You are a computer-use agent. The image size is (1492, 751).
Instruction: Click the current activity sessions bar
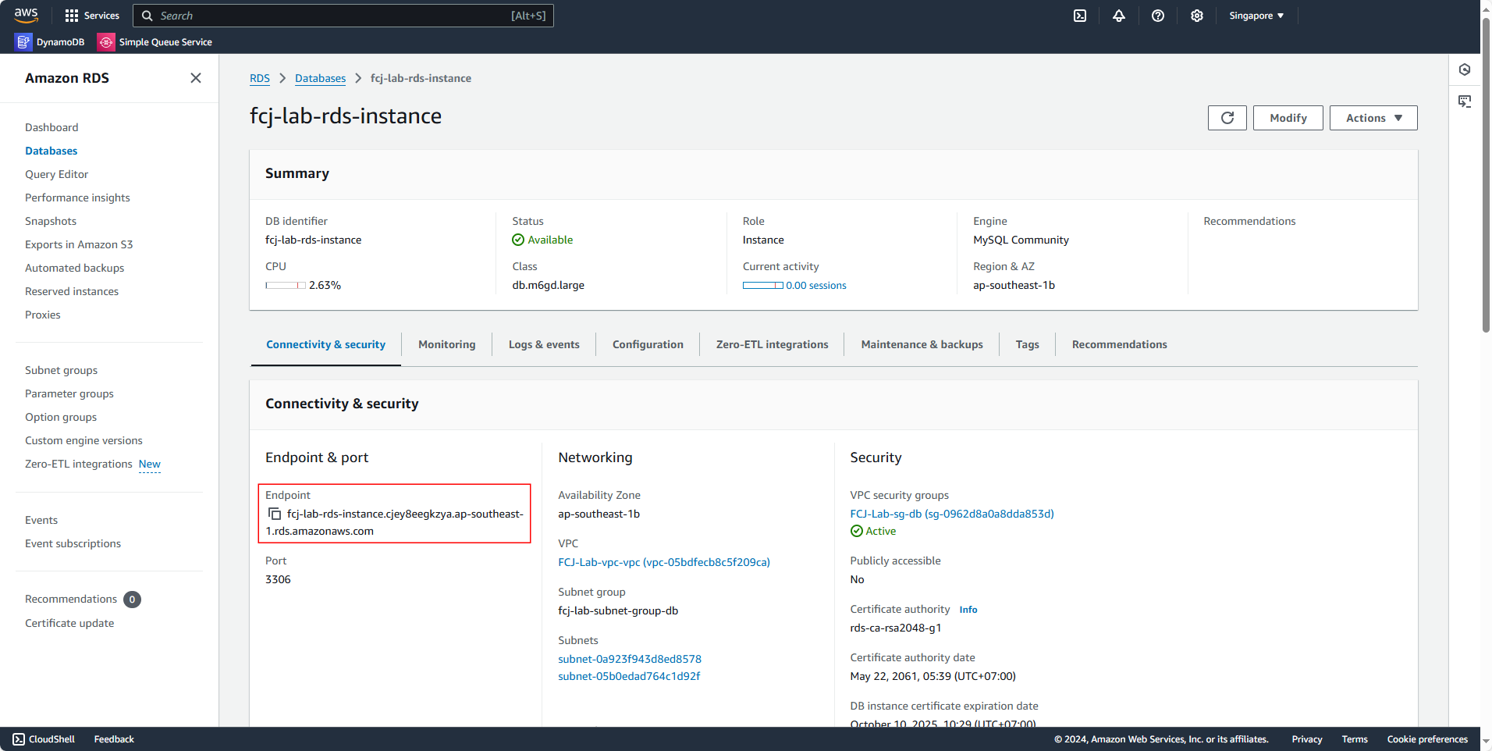click(763, 286)
